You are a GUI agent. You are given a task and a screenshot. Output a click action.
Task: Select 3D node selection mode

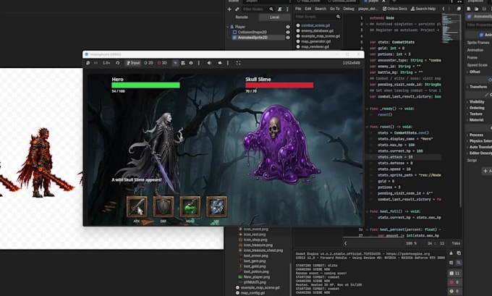(x=162, y=63)
